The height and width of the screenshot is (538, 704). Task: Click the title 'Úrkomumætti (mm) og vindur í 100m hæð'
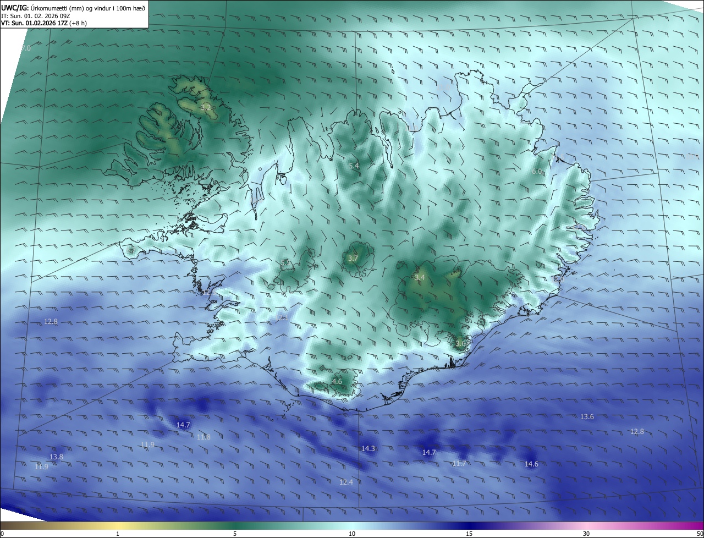pos(88,7)
